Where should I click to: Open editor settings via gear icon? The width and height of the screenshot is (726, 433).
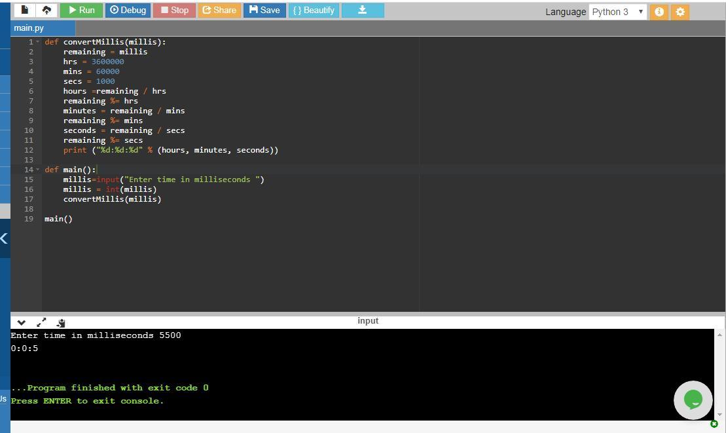pos(680,12)
